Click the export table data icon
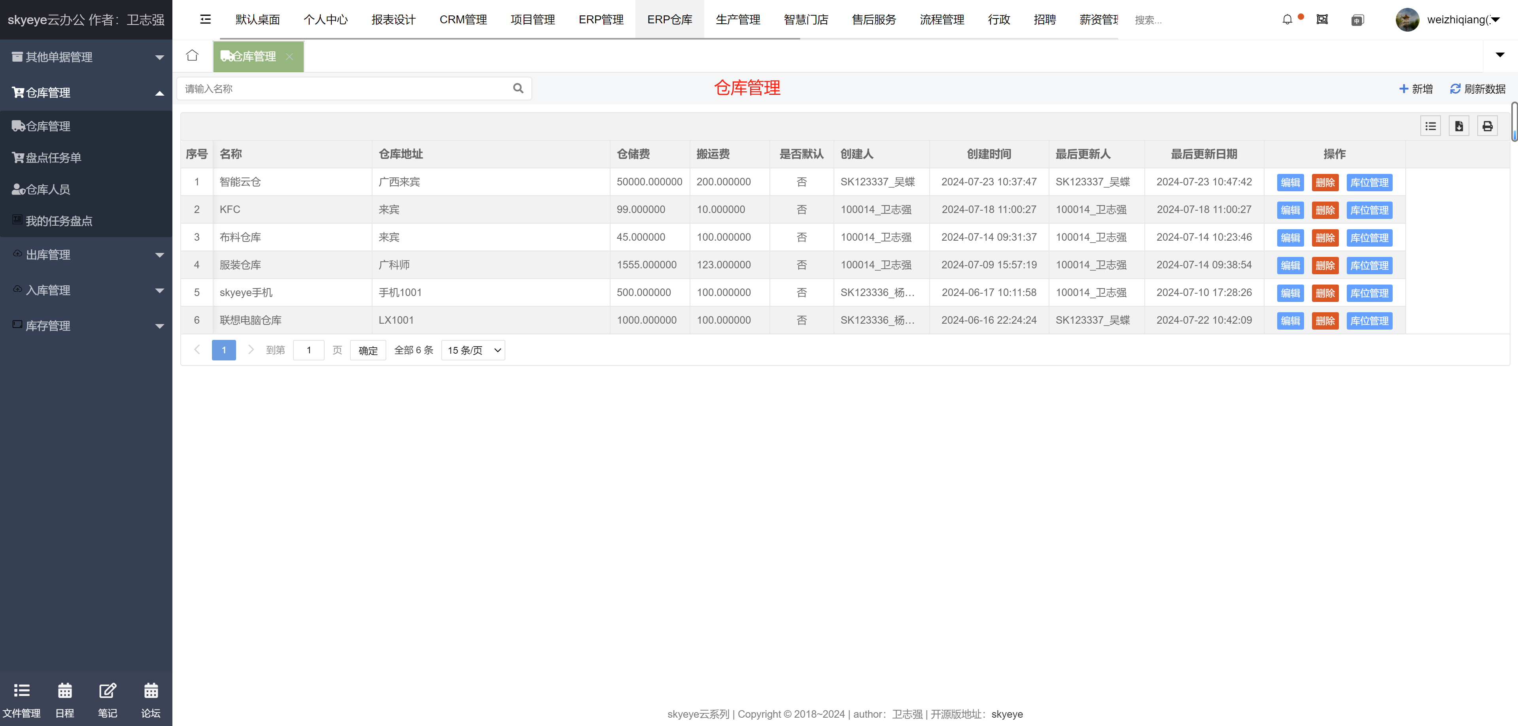 click(x=1459, y=126)
